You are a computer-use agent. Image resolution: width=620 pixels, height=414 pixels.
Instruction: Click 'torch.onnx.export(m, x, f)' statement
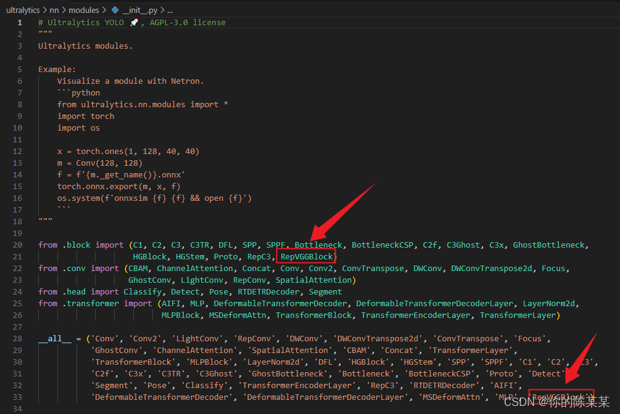pos(118,187)
